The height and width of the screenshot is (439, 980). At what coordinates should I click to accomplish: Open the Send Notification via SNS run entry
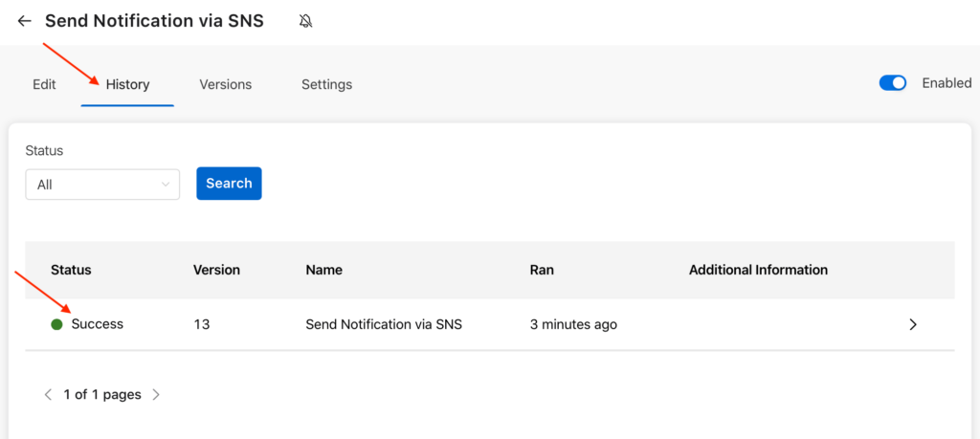pyautogui.click(x=383, y=324)
